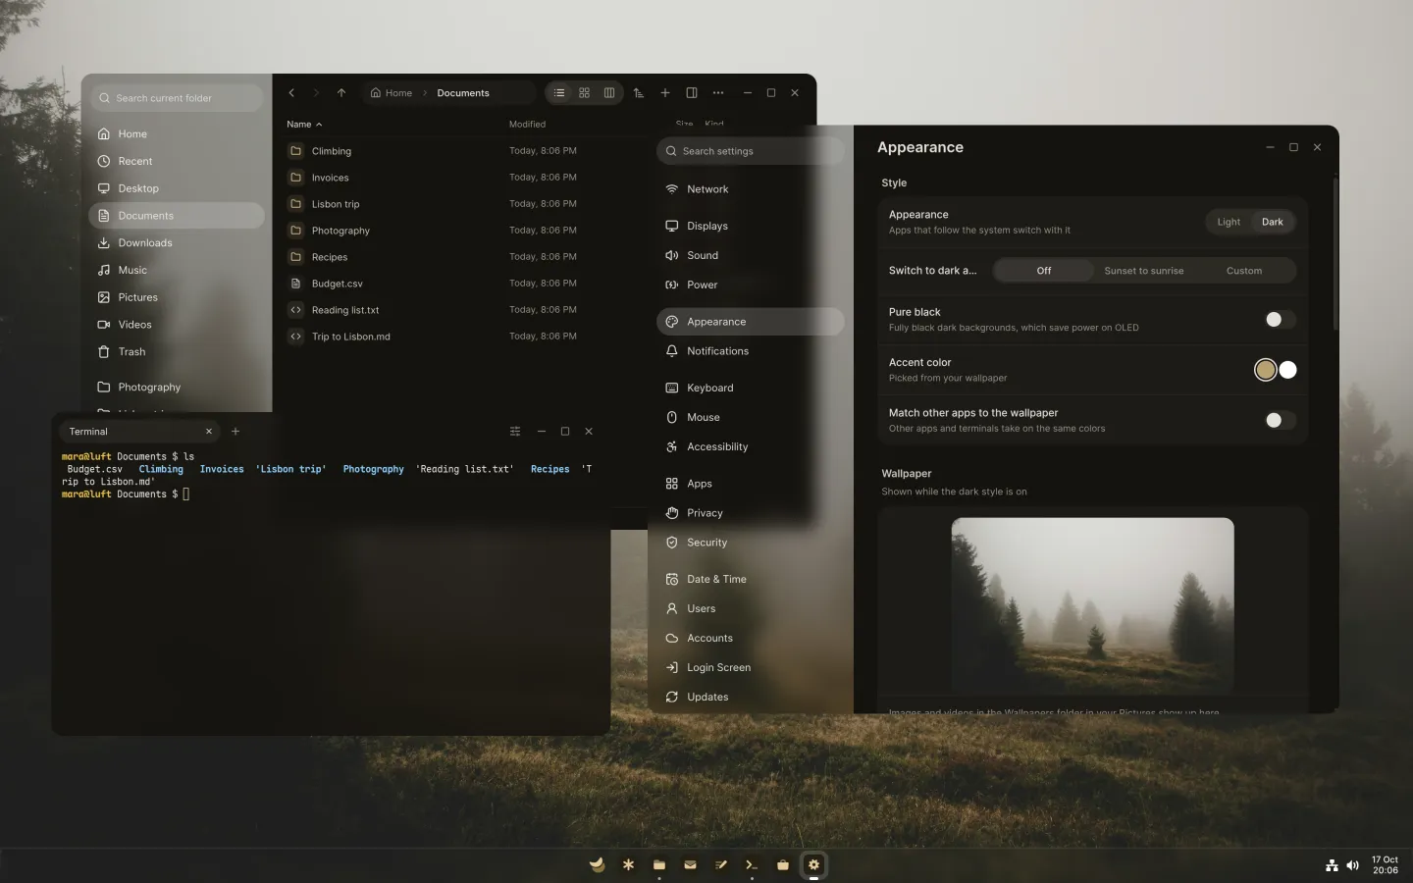1413x883 pixels.
Task: Focus the Search current folder field
Action: (x=178, y=98)
